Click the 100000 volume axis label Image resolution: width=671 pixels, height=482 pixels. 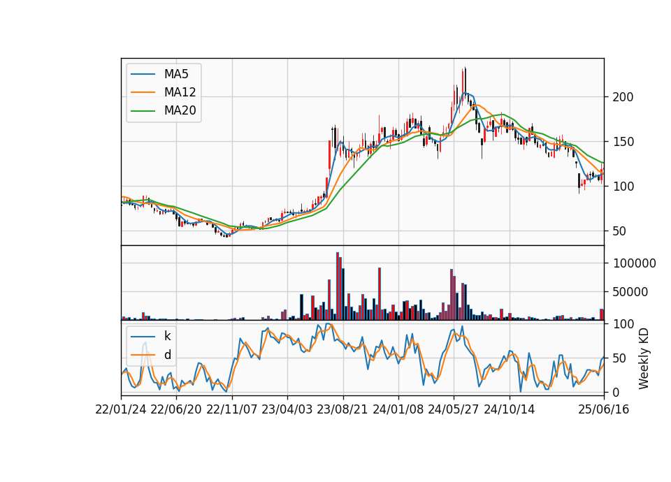[x=635, y=263]
